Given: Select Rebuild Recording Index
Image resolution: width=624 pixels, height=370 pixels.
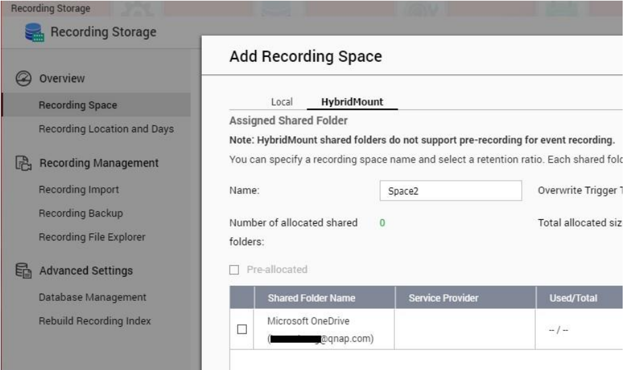Looking at the screenshot, I should (94, 321).
